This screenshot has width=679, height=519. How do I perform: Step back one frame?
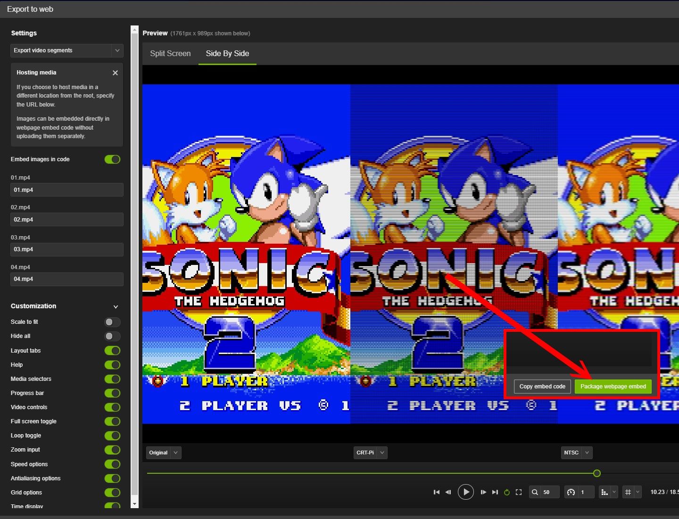pos(448,492)
